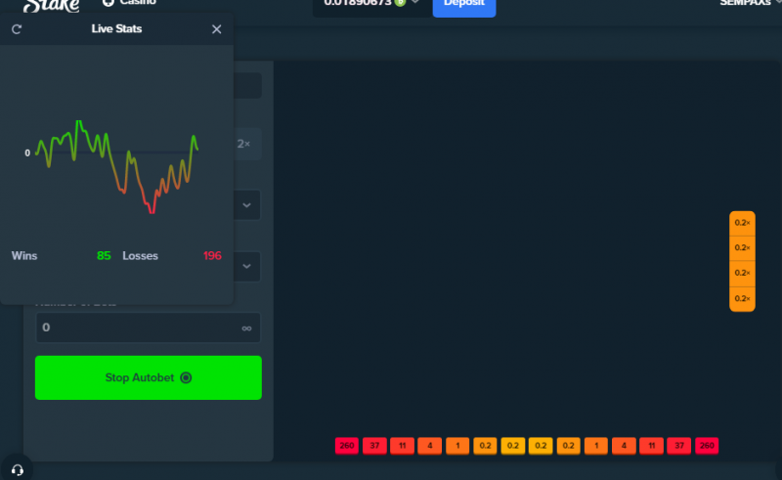Expand the upper dropdown behind Live Stats
Screen dimensions: 782x480
point(246,205)
